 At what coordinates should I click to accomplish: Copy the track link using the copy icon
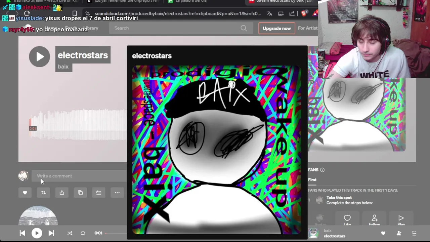click(x=80, y=193)
